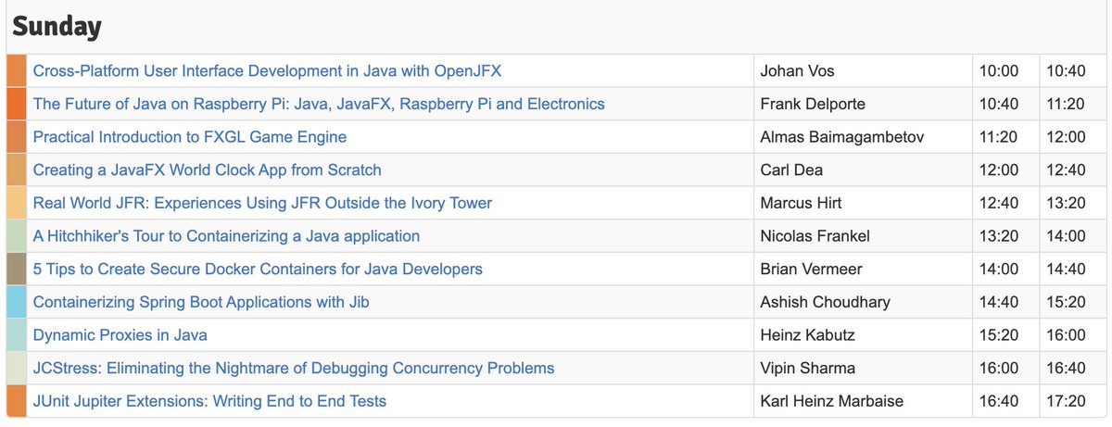Image resolution: width=1112 pixels, height=427 pixels.
Task: Click the color swatch beside the World Clock talk
Action: [17, 170]
